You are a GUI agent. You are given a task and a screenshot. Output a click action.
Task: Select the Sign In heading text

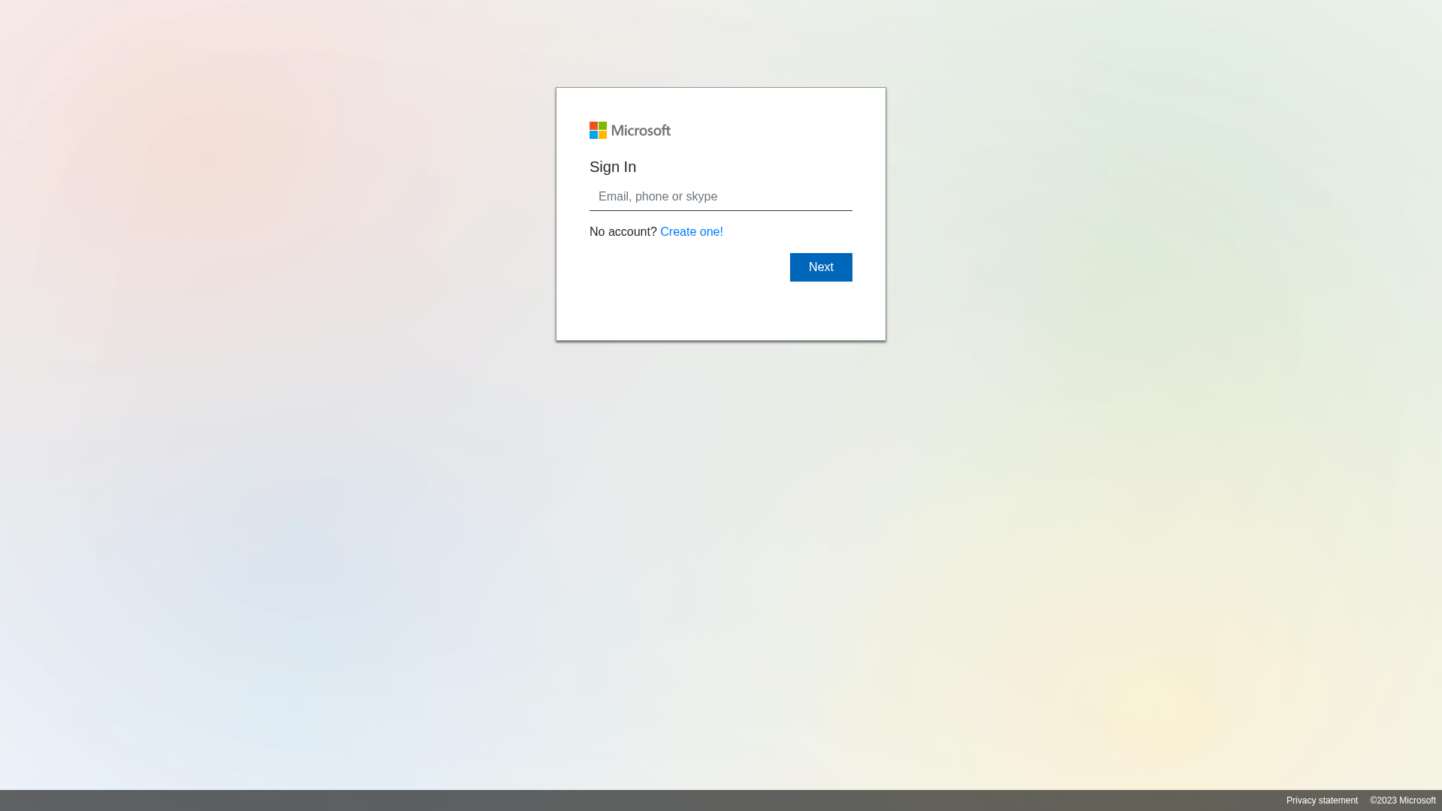pos(613,167)
